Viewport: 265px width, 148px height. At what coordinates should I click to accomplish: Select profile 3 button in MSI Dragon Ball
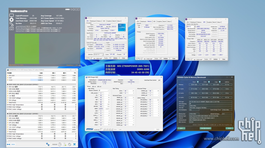(107, 129)
